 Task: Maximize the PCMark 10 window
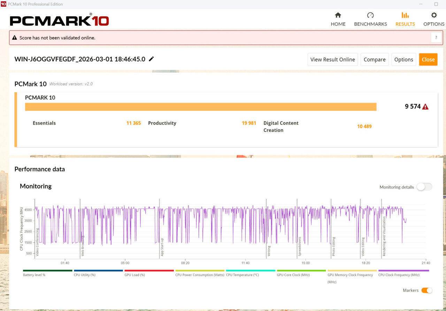[436, 4]
